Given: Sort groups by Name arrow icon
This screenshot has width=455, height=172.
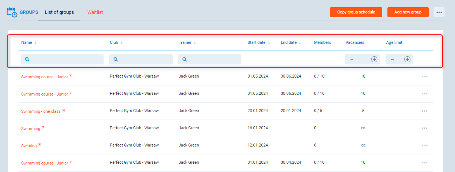Looking at the screenshot, I should (36, 43).
